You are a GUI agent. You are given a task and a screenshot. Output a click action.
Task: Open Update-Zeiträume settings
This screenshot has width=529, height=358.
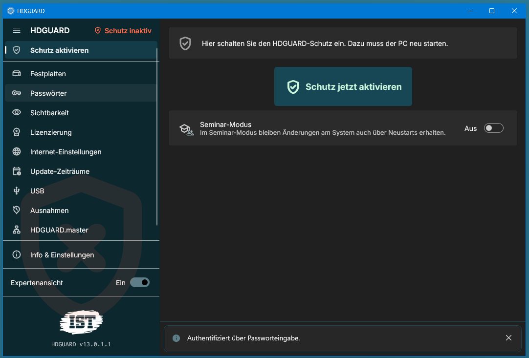coord(81,171)
